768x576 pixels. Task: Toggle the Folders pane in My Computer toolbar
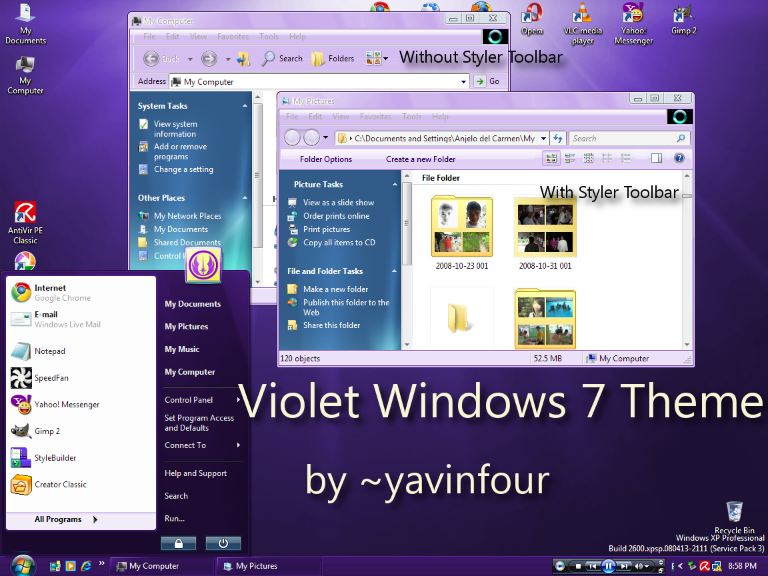pyautogui.click(x=333, y=59)
